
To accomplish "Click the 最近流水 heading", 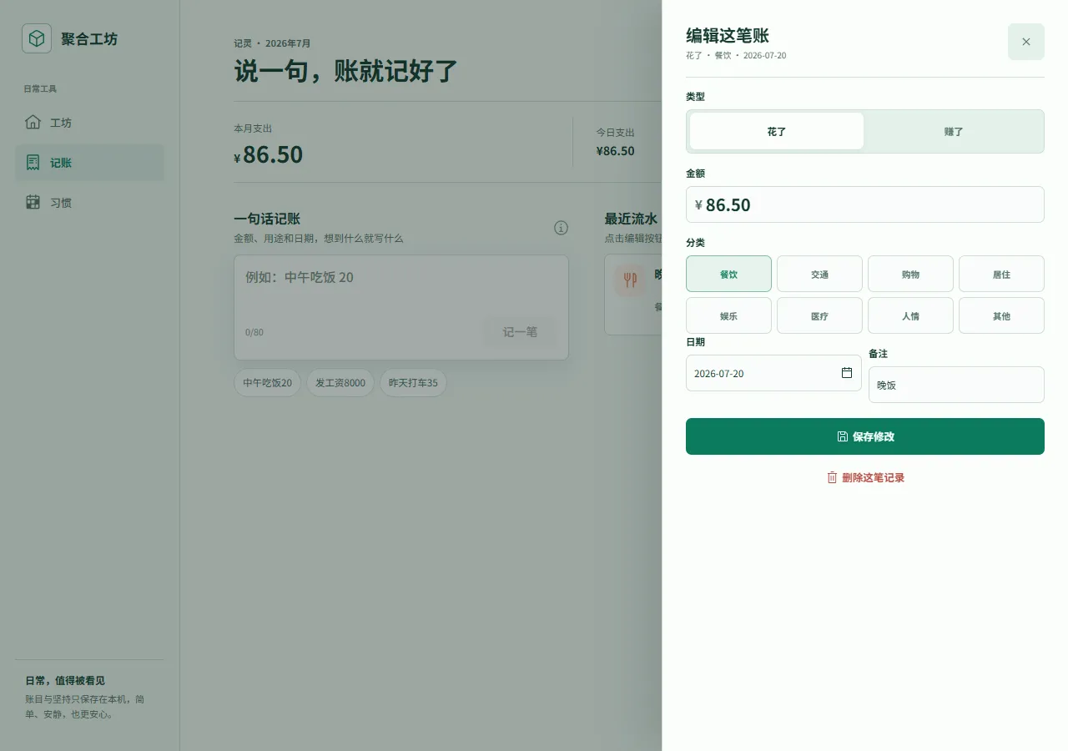I will click(631, 219).
